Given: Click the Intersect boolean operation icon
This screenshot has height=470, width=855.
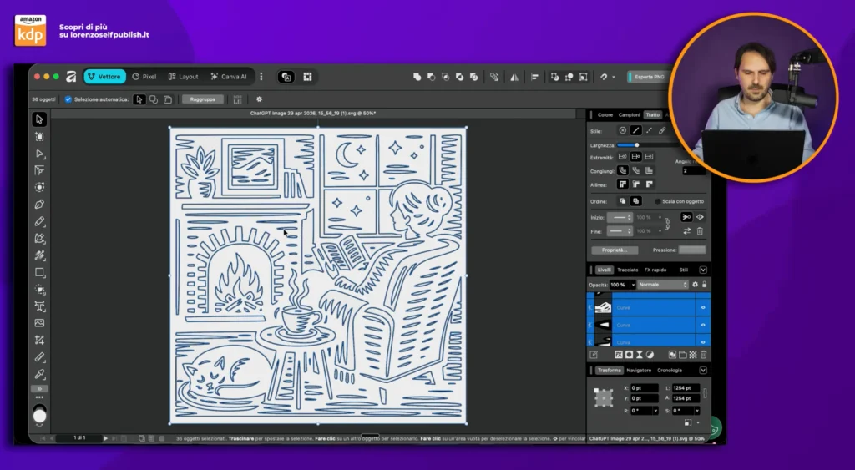Looking at the screenshot, I should [446, 77].
